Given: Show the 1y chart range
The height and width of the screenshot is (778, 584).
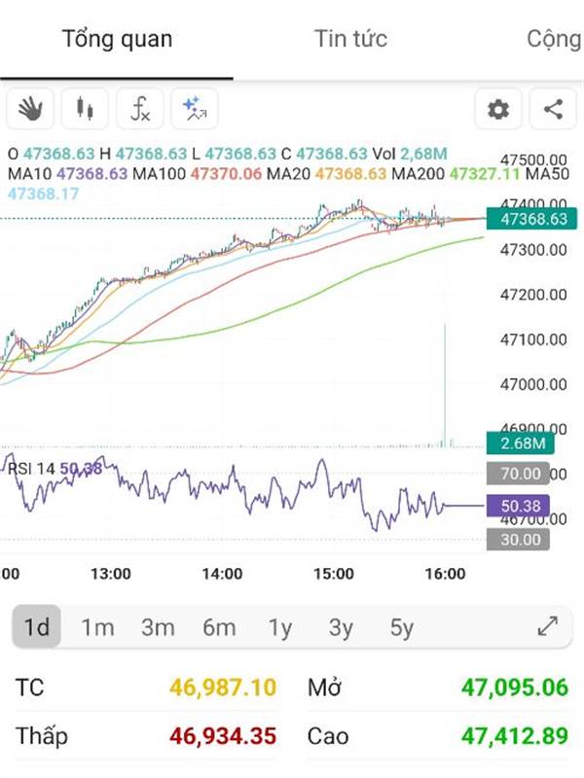Looking at the screenshot, I should coord(280,627).
